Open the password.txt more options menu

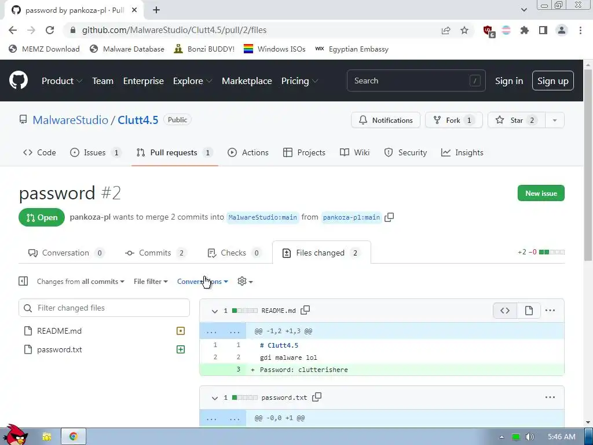coord(550,397)
